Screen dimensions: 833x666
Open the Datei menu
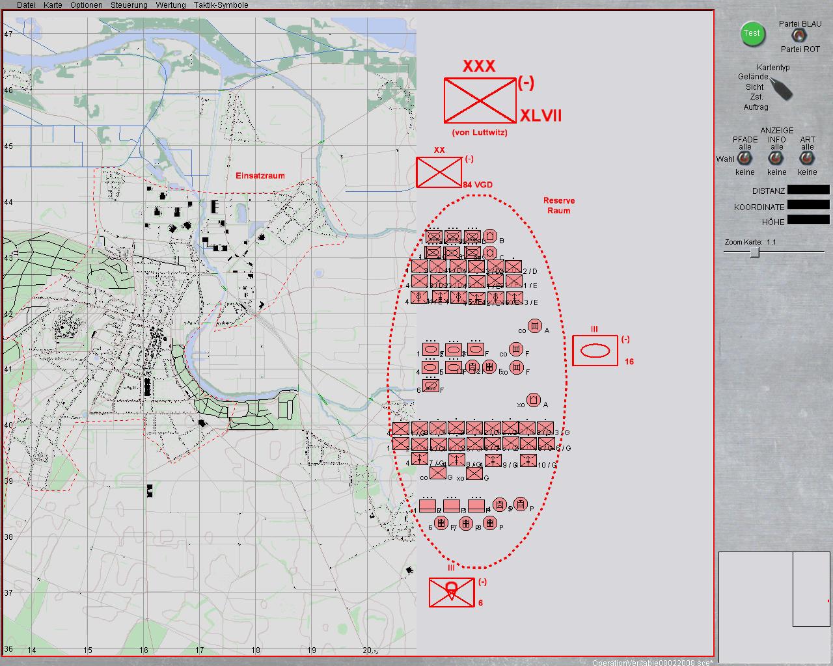(x=26, y=5)
